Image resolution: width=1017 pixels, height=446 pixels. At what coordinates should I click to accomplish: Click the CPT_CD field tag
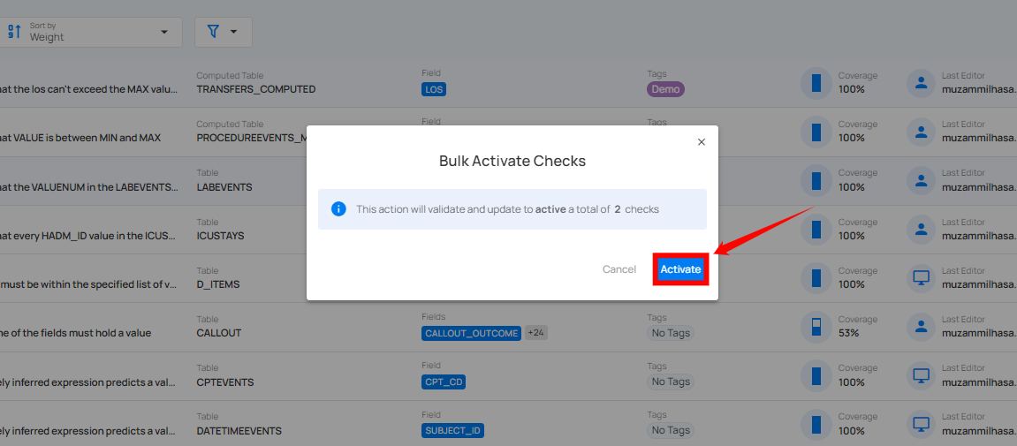[443, 382]
